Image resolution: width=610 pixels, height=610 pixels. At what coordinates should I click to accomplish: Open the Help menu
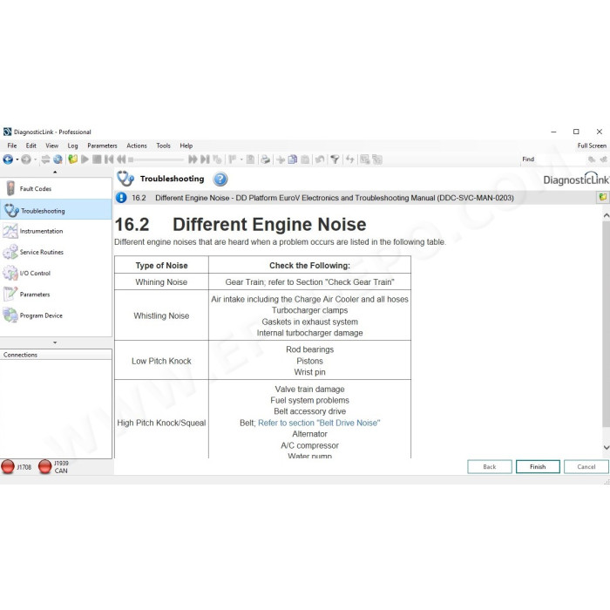pos(186,146)
